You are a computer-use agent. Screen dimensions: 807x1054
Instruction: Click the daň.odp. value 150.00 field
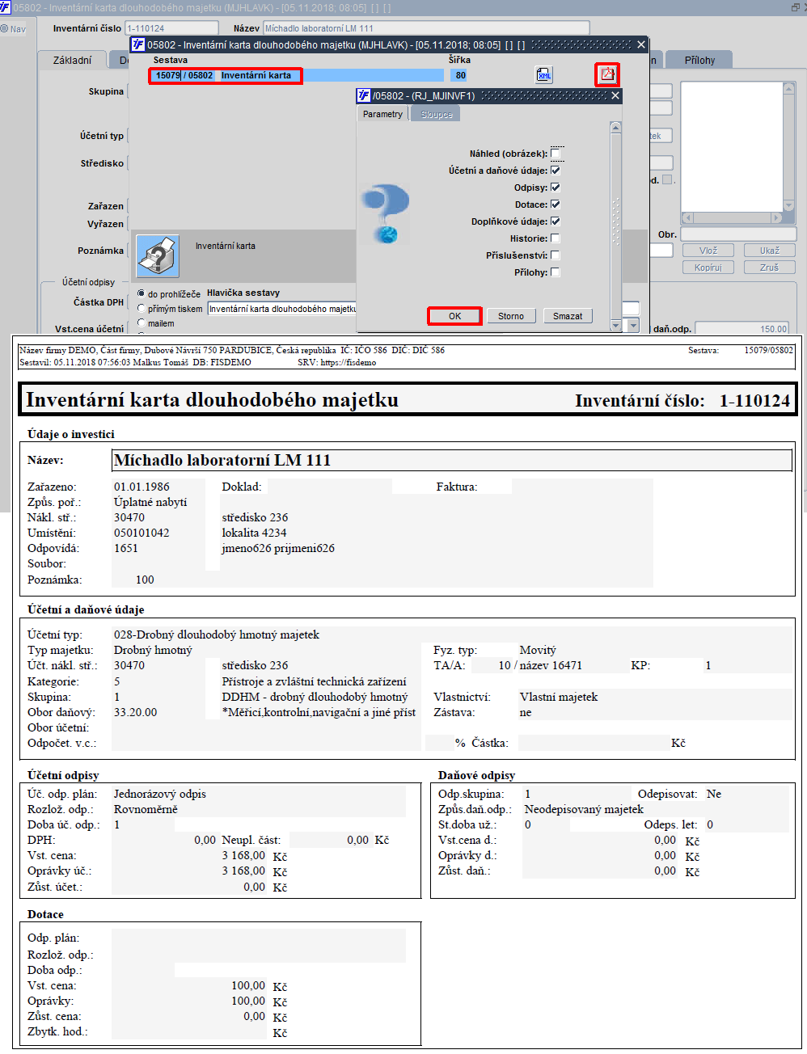742,329
